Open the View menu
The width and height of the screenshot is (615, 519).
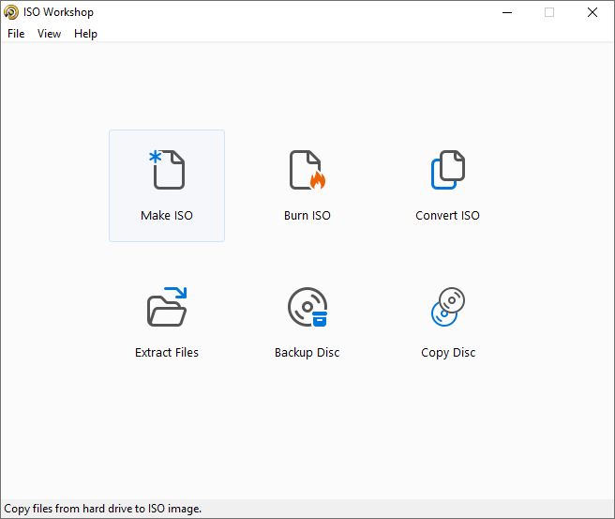(x=49, y=34)
